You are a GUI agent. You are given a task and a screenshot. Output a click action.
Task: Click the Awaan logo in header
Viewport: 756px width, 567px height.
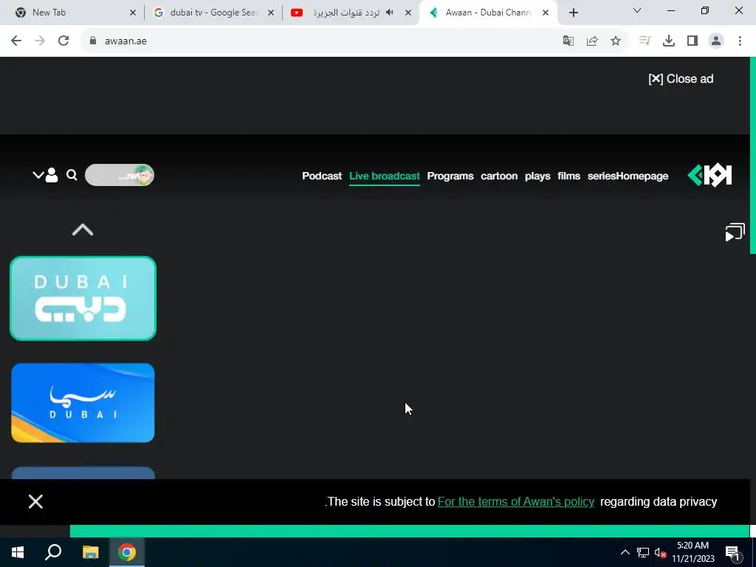pos(709,175)
